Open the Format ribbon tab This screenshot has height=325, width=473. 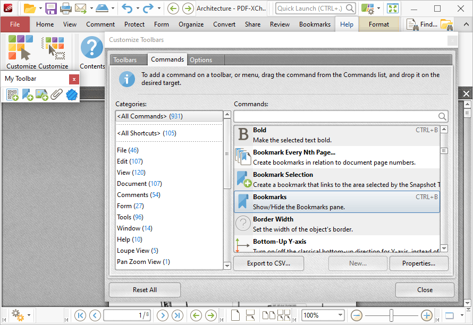click(379, 24)
